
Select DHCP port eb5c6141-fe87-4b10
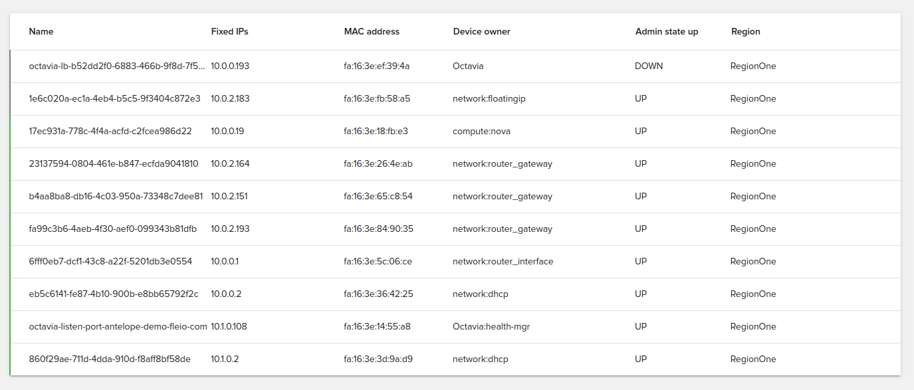(x=112, y=294)
